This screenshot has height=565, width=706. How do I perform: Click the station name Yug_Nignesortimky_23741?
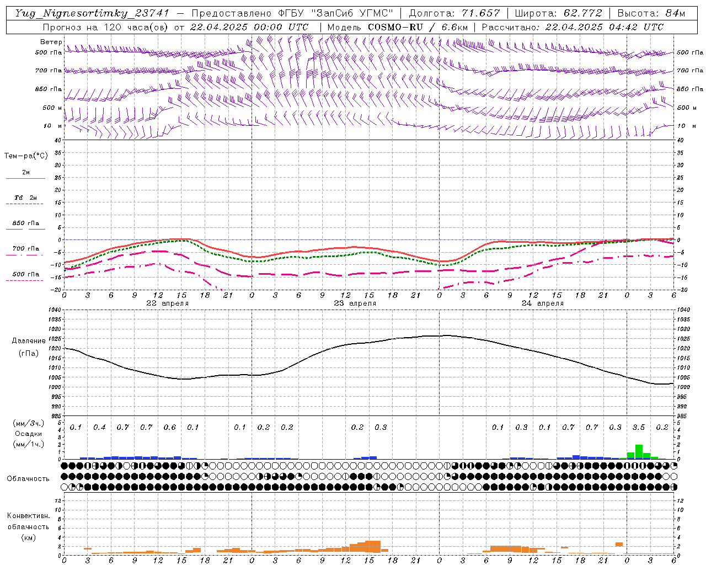92,13
